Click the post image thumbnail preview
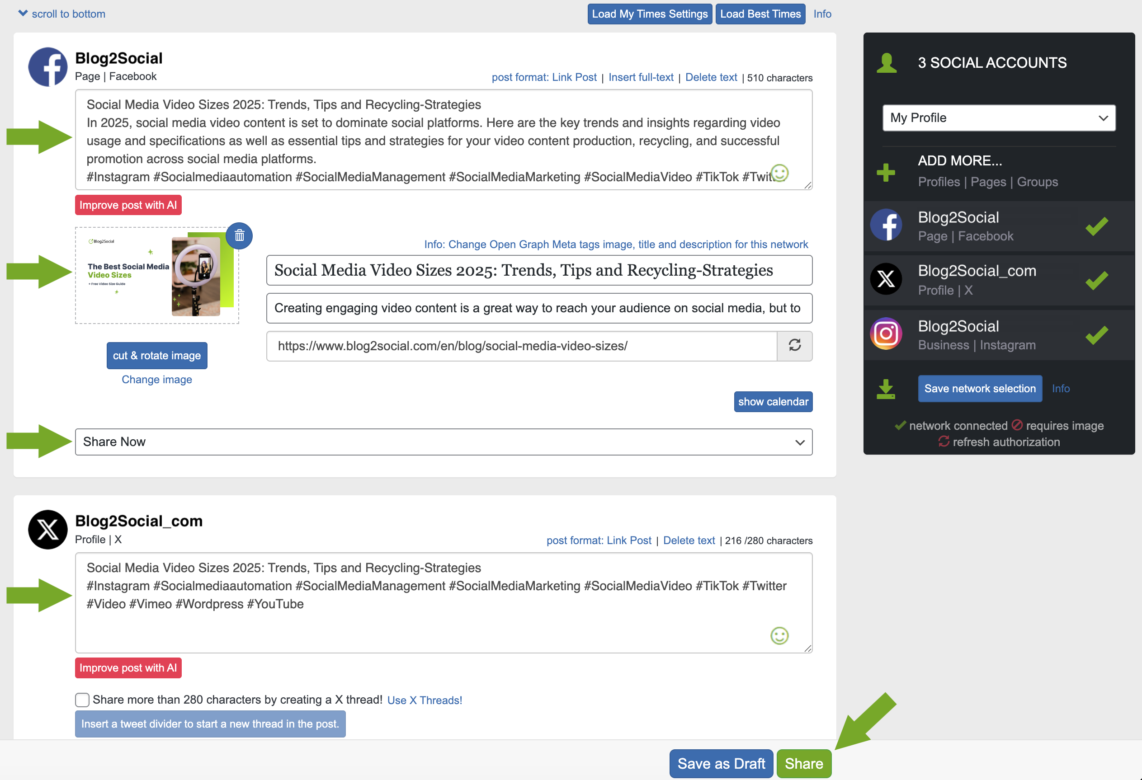Screen dimensions: 1142x780 pos(157,275)
